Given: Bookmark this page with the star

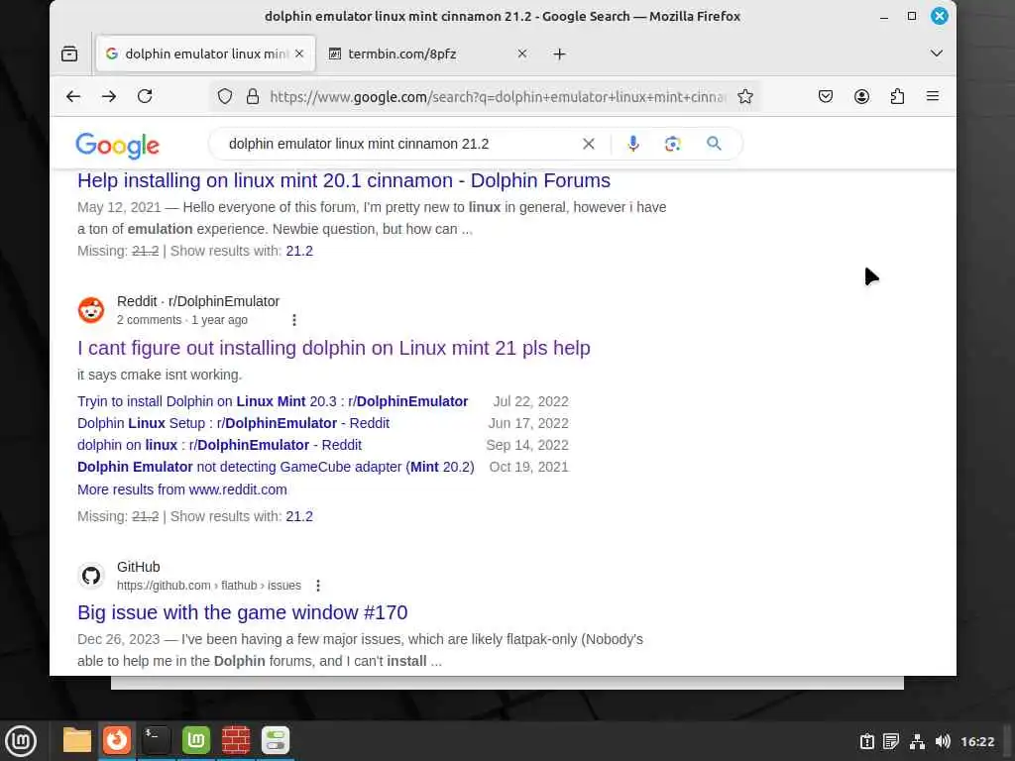Looking at the screenshot, I should [745, 96].
